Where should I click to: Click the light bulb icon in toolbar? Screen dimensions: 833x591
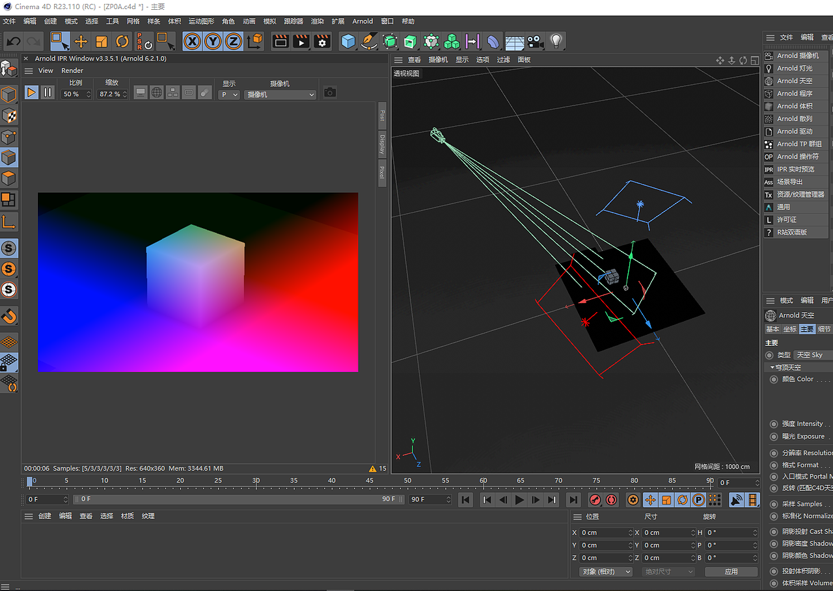556,42
